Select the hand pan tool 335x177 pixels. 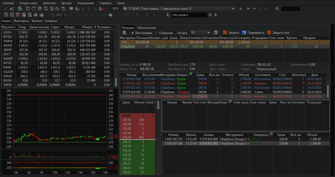pyautogui.click(x=111, y=15)
